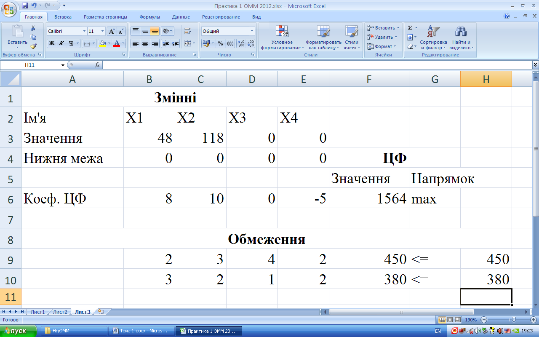Toggle bold formatting Ж
Viewport: 539px width, 337px height.
pyautogui.click(x=51, y=43)
